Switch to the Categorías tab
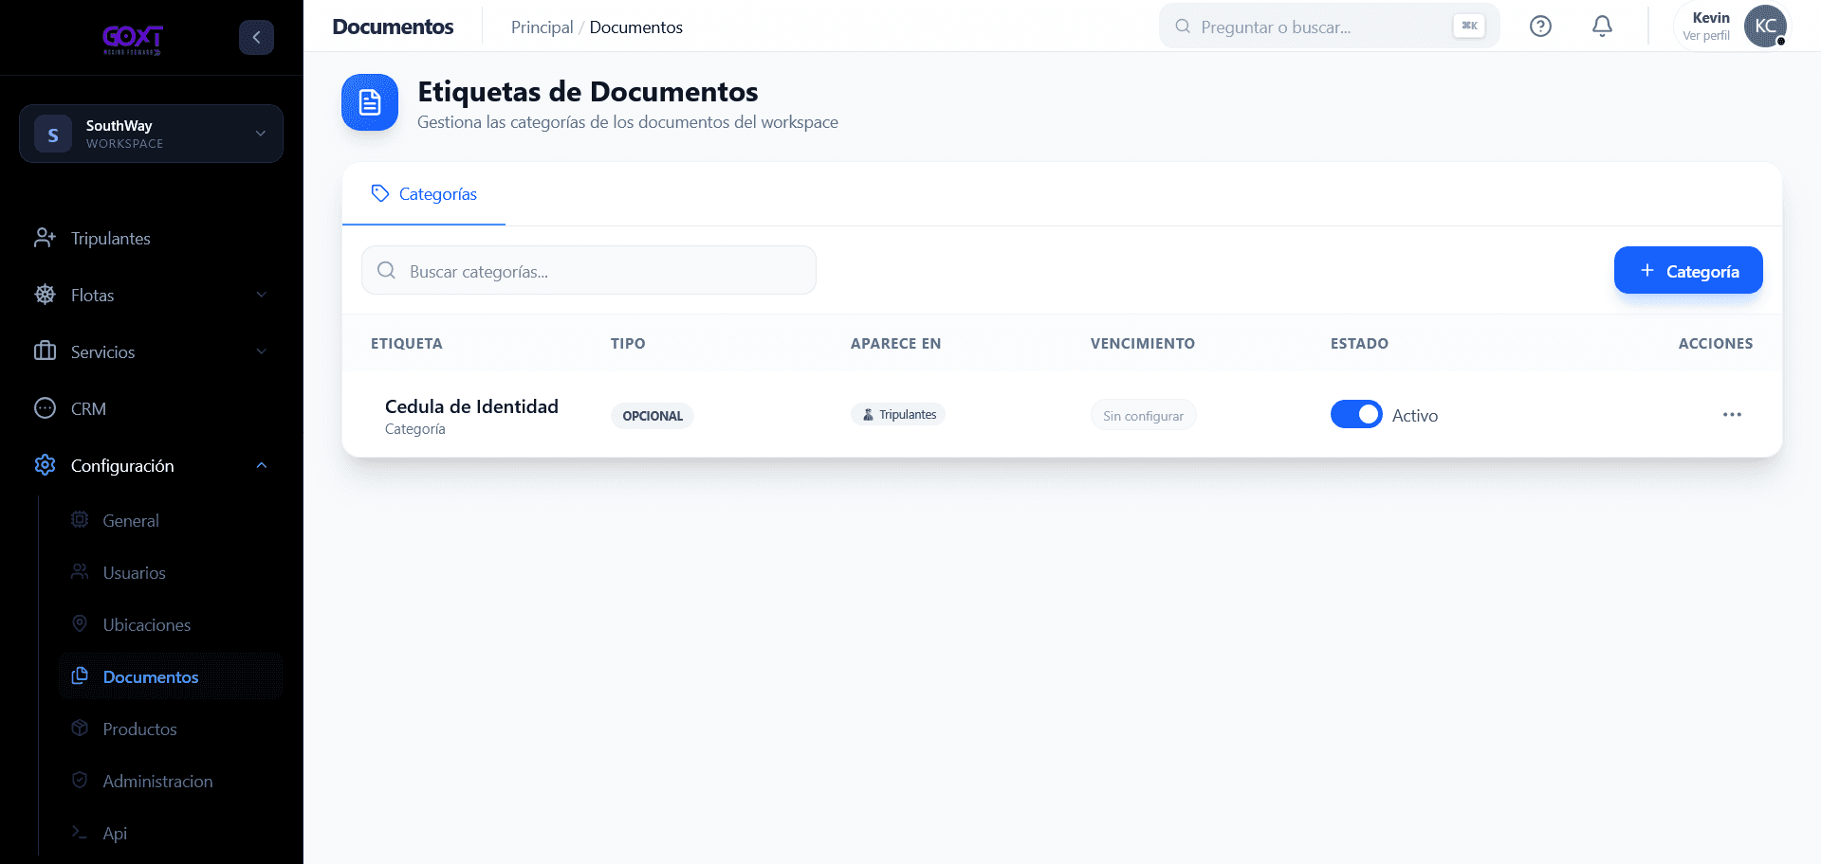Image resolution: width=1821 pixels, height=864 pixels. tap(424, 194)
